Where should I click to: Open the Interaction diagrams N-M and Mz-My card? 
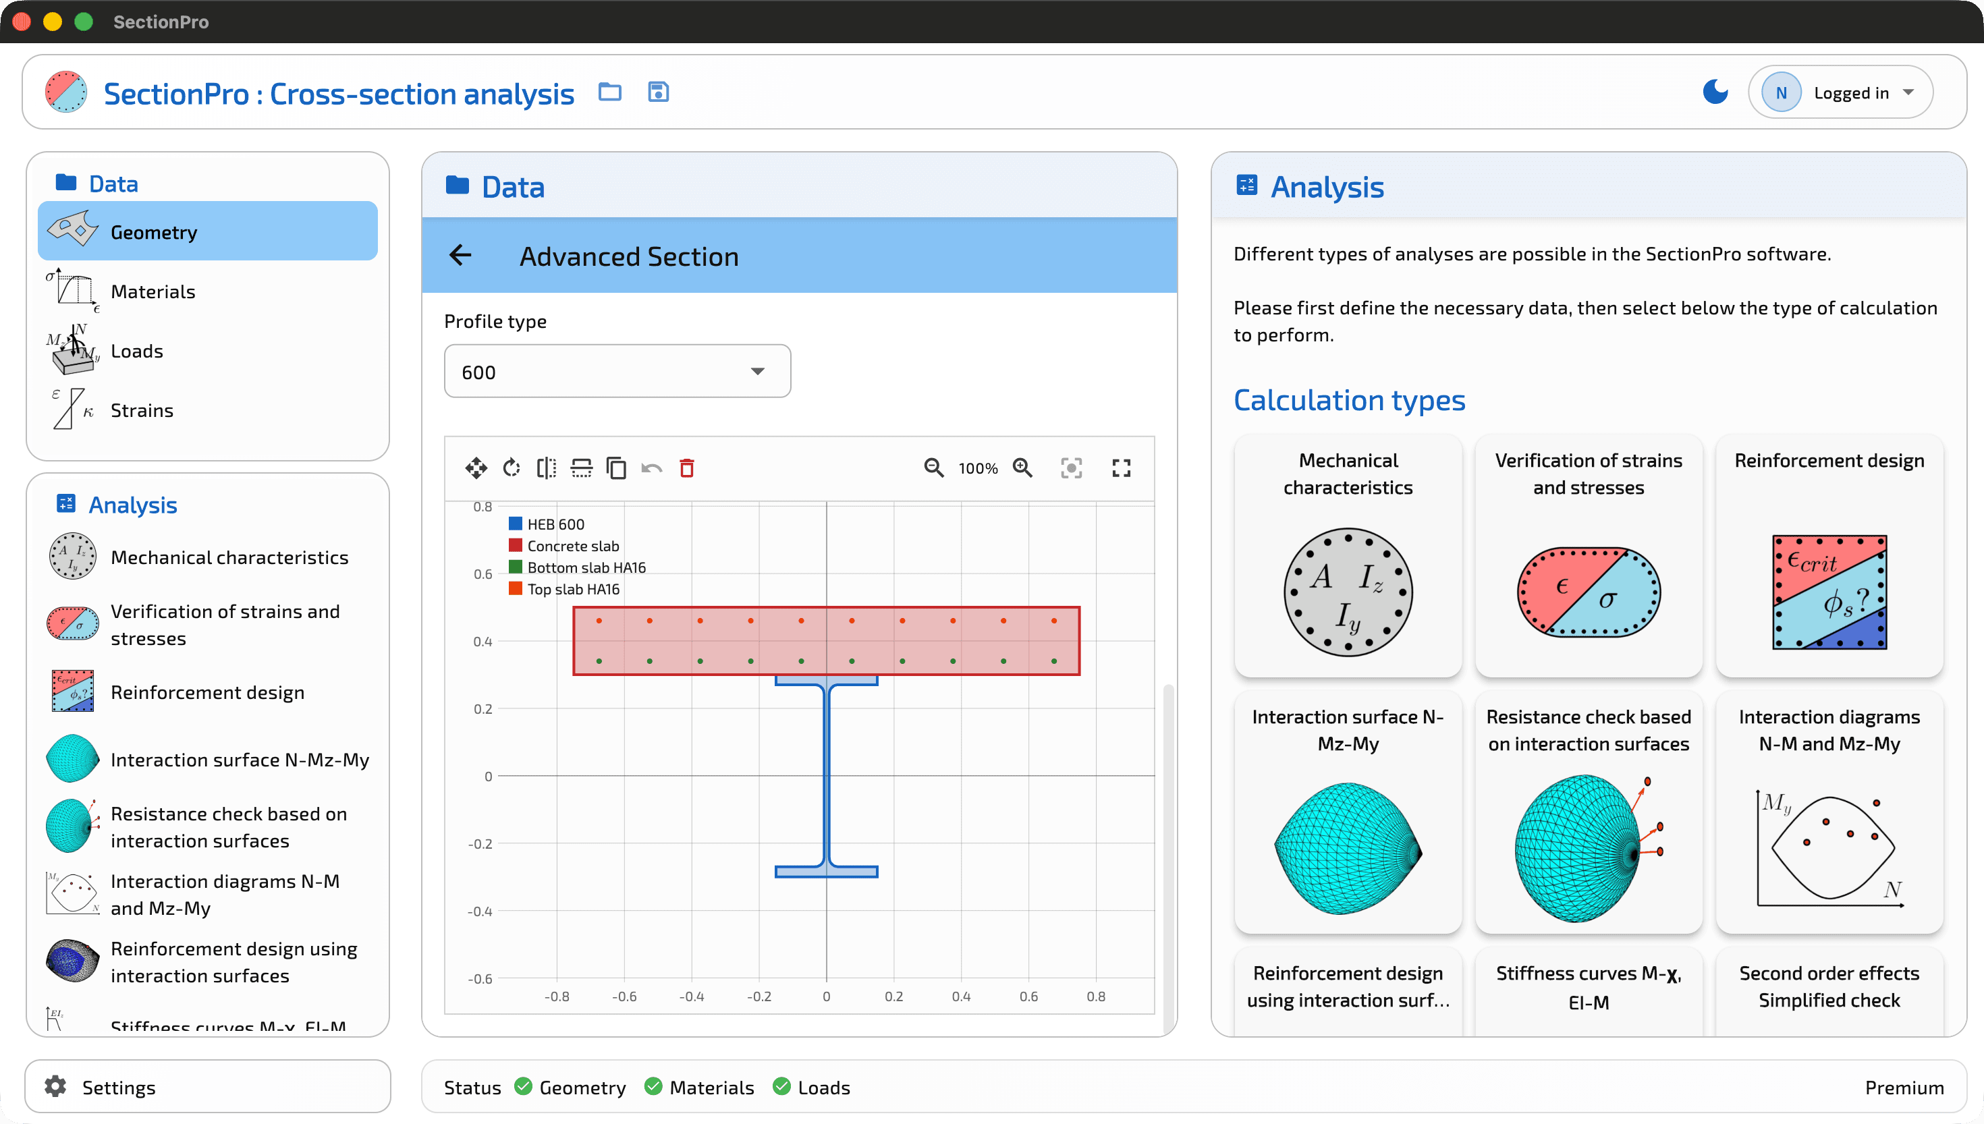tap(1829, 812)
